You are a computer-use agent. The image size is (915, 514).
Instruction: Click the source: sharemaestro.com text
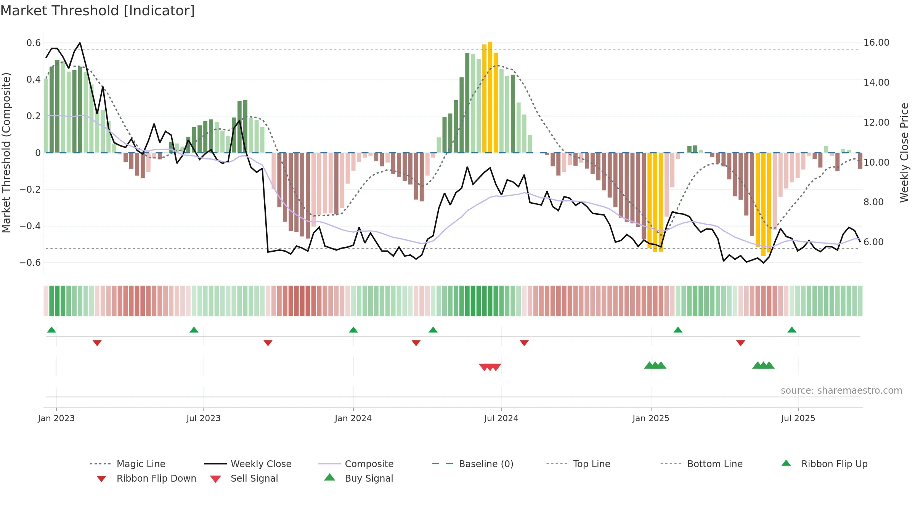point(841,391)
